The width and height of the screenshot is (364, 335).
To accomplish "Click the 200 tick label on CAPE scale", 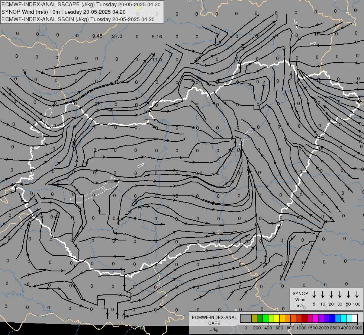I will [257, 328].
